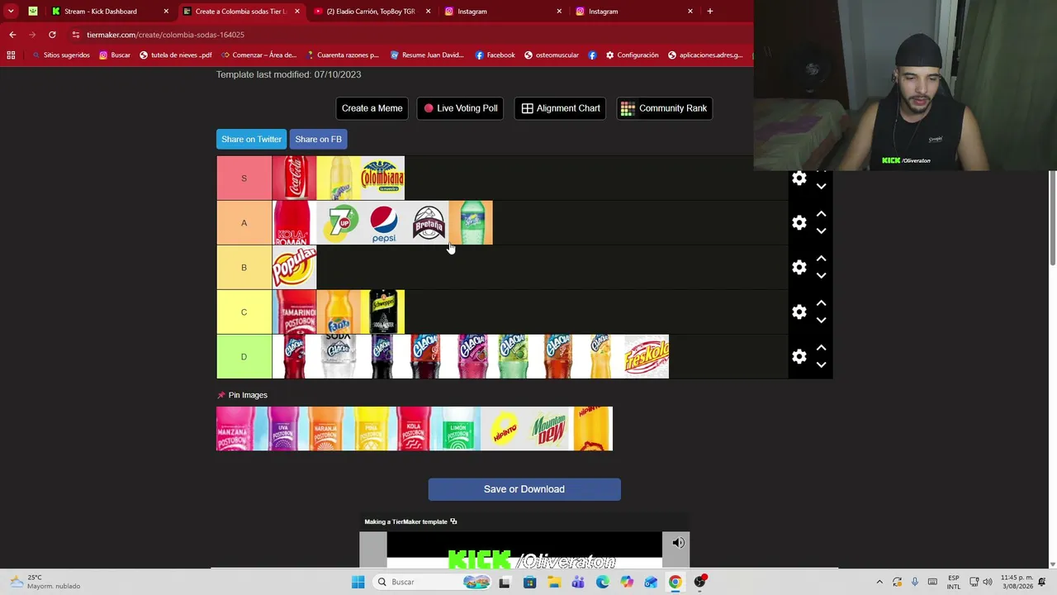The height and width of the screenshot is (595, 1057).
Task: Move the A tier row up
Action: [821, 214]
